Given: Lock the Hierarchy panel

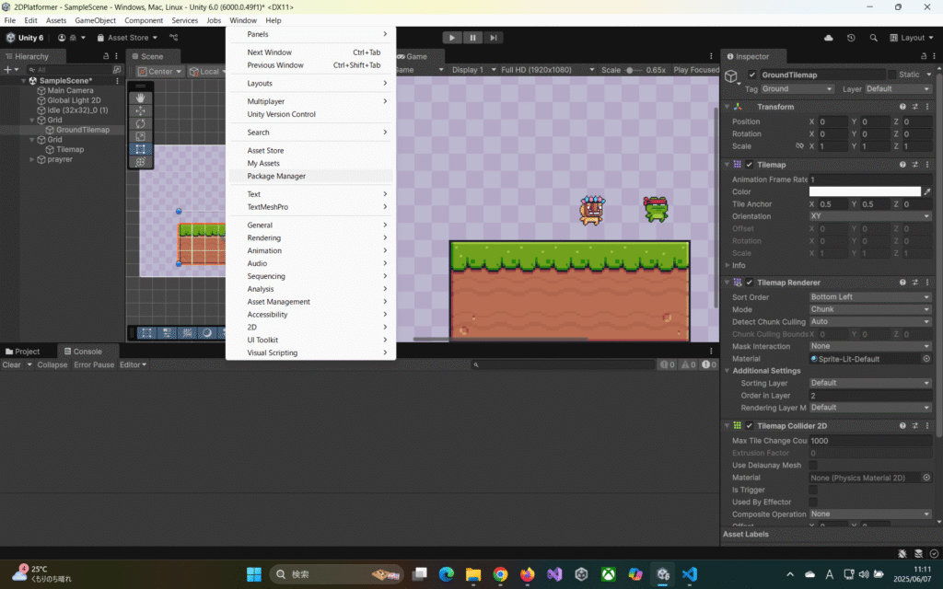Looking at the screenshot, I should [106, 56].
